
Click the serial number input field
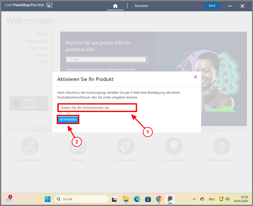point(97,108)
